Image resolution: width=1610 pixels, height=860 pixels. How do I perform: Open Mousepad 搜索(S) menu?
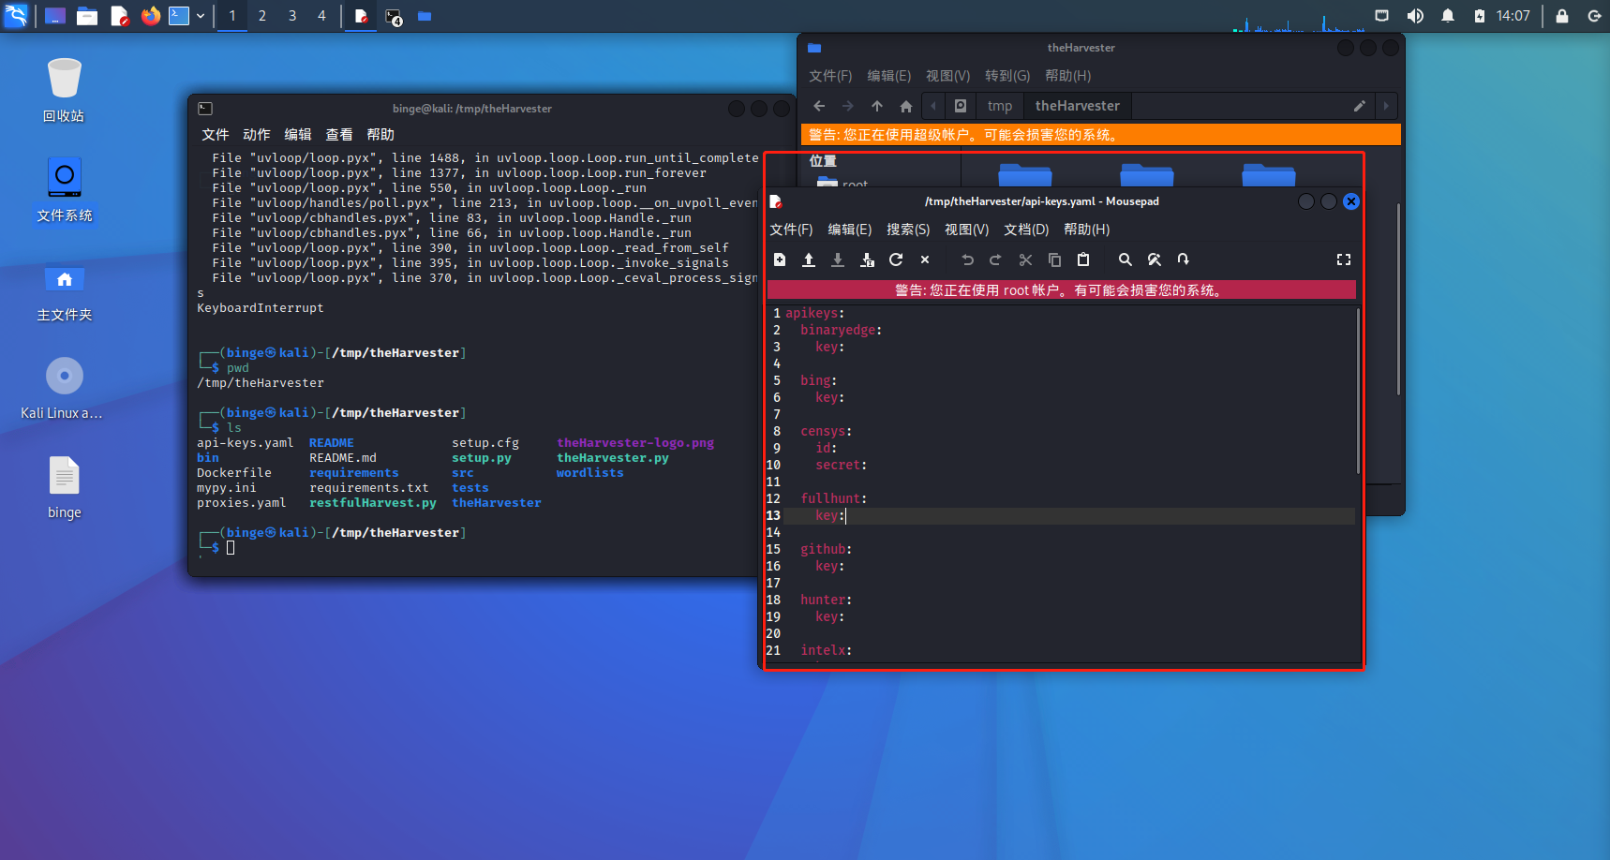click(x=908, y=230)
